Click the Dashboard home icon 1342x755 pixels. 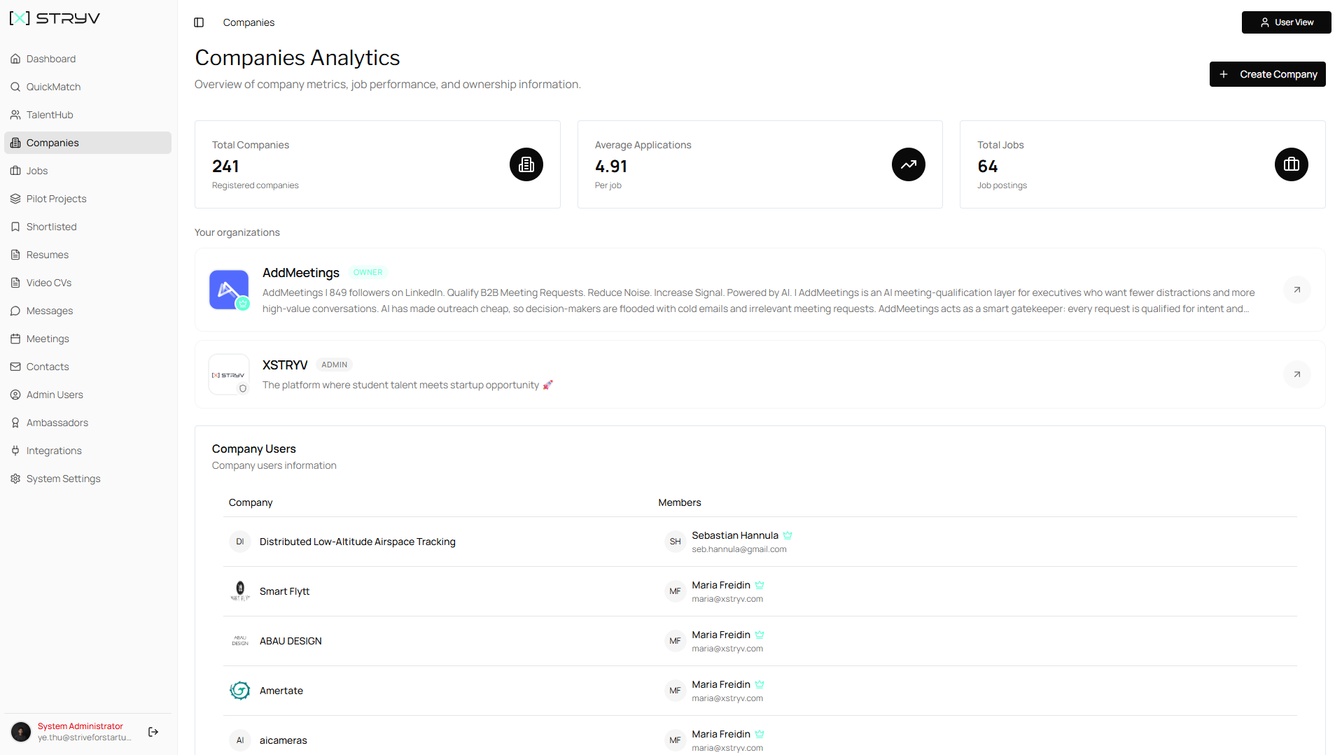15,59
